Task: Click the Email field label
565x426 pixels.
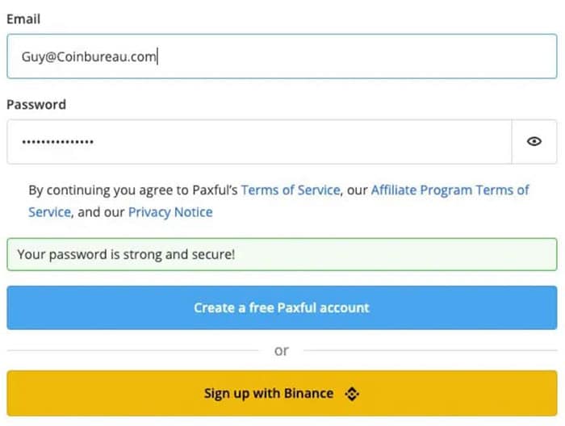Action: pyautogui.click(x=23, y=19)
